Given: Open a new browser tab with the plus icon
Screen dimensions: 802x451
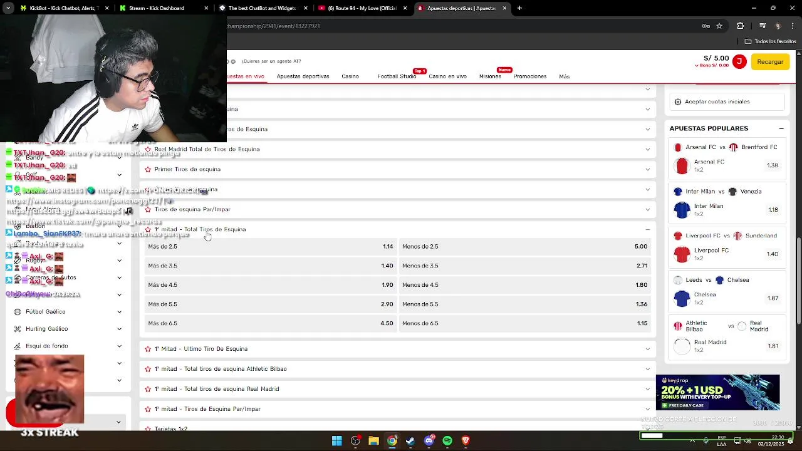Looking at the screenshot, I should pos(519,8).
